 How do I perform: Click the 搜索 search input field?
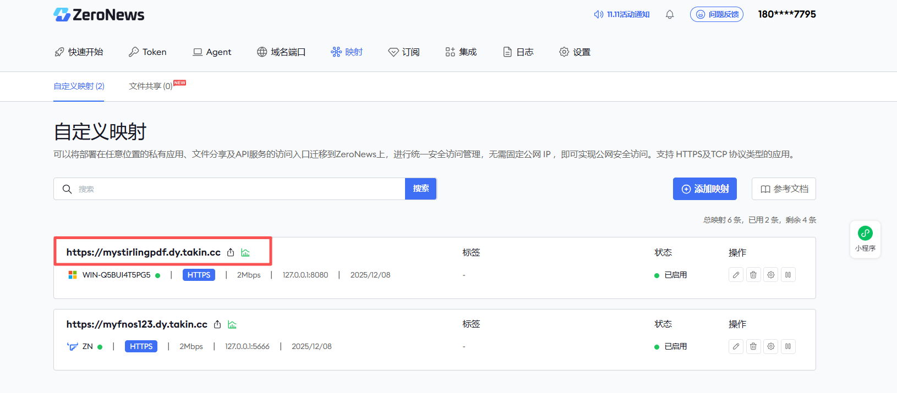point(237,189)
